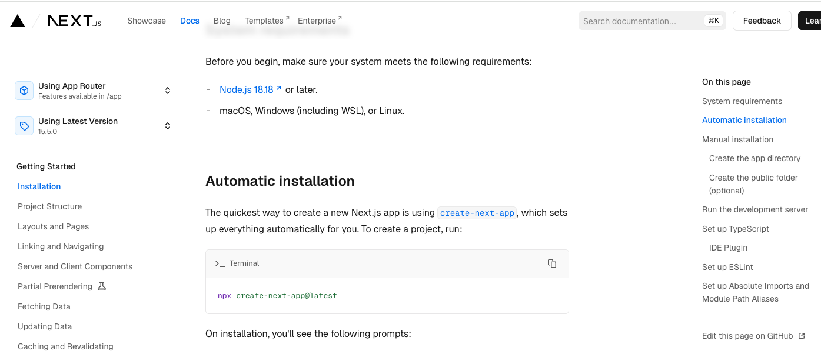This screenshot has height=354, width=821.
Task: Jump to Set up ESLint
Action: 728,267
